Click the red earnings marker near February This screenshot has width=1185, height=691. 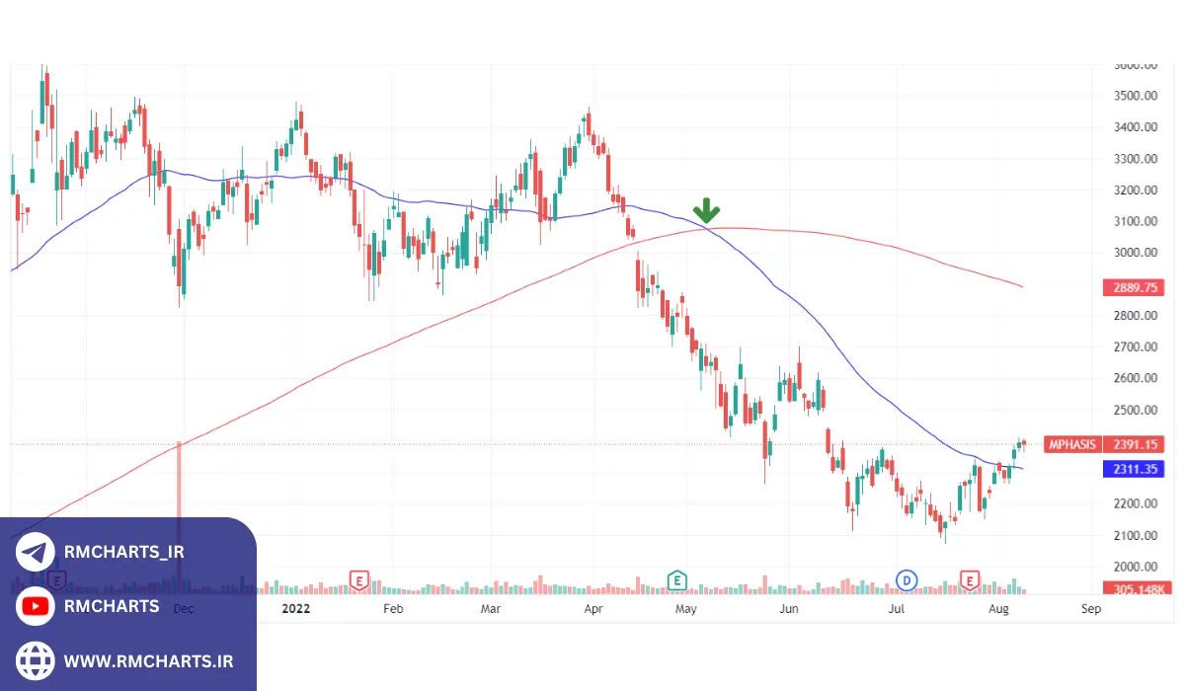coord(359,579)
